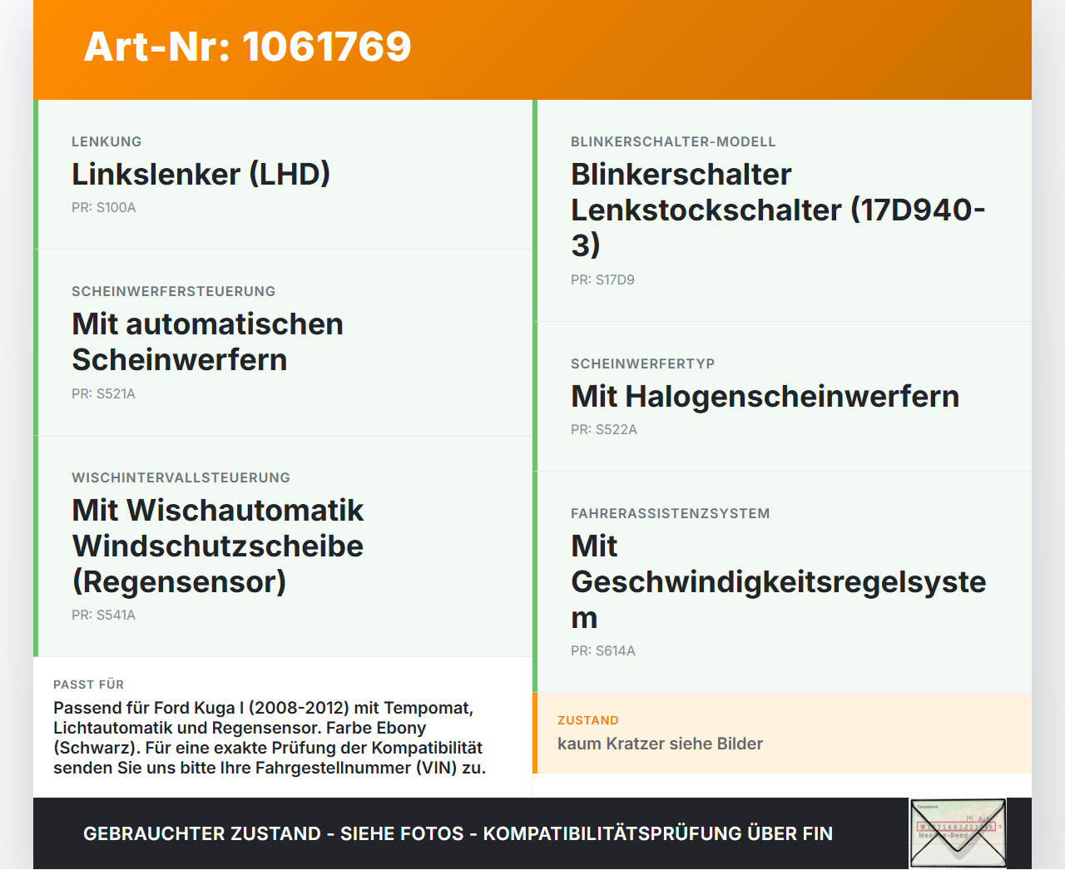This screenshot has width=1065, height=870.
Task: Click the 'WISCHINTERVALLSTEUERUNG' label
Action: (181, 477)
